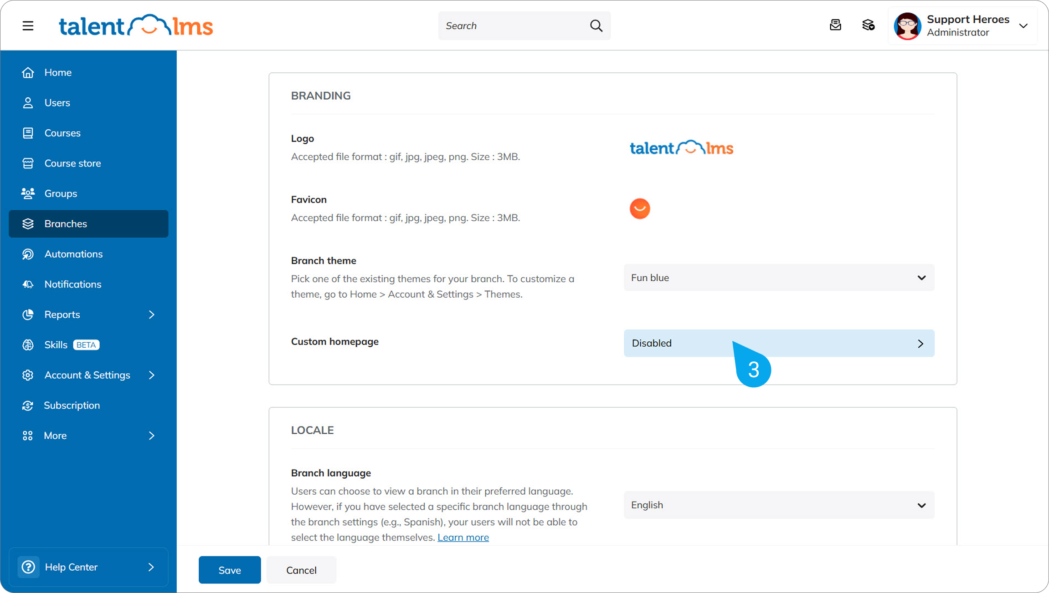Click the Course store shop icon
Screen dimensions: 1049x593
(x=28, y=163)
